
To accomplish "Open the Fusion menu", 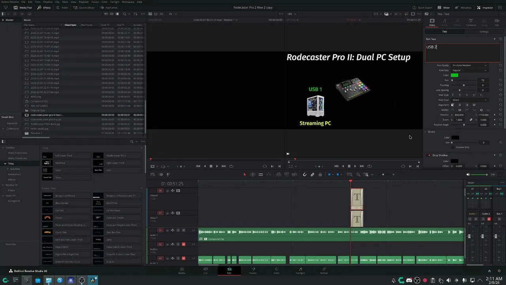I will (x=95, y=2).
